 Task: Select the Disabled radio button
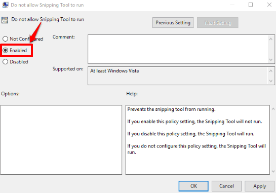(5, 62)
